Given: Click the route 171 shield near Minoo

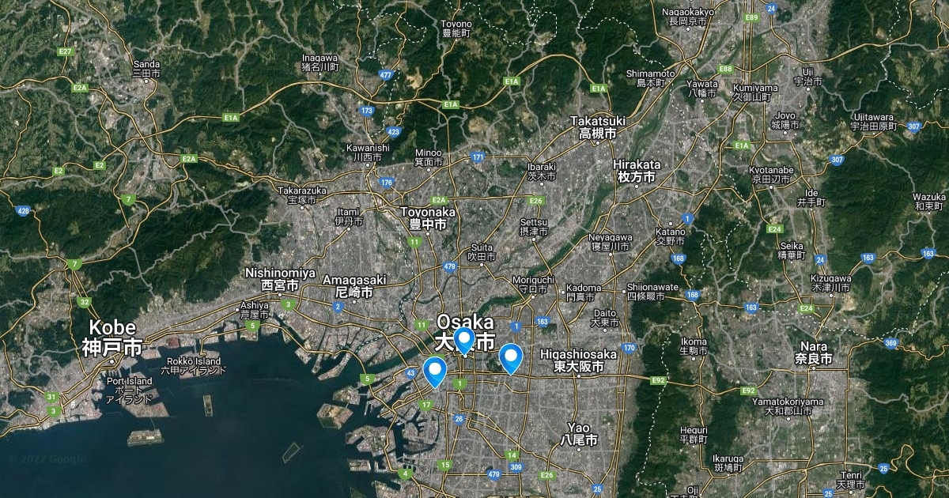Looking at the screenshot, I should tap(478, 157).
